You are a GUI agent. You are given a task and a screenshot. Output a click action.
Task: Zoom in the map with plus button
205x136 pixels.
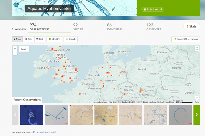pyautogui.click(x=15, y=49)
